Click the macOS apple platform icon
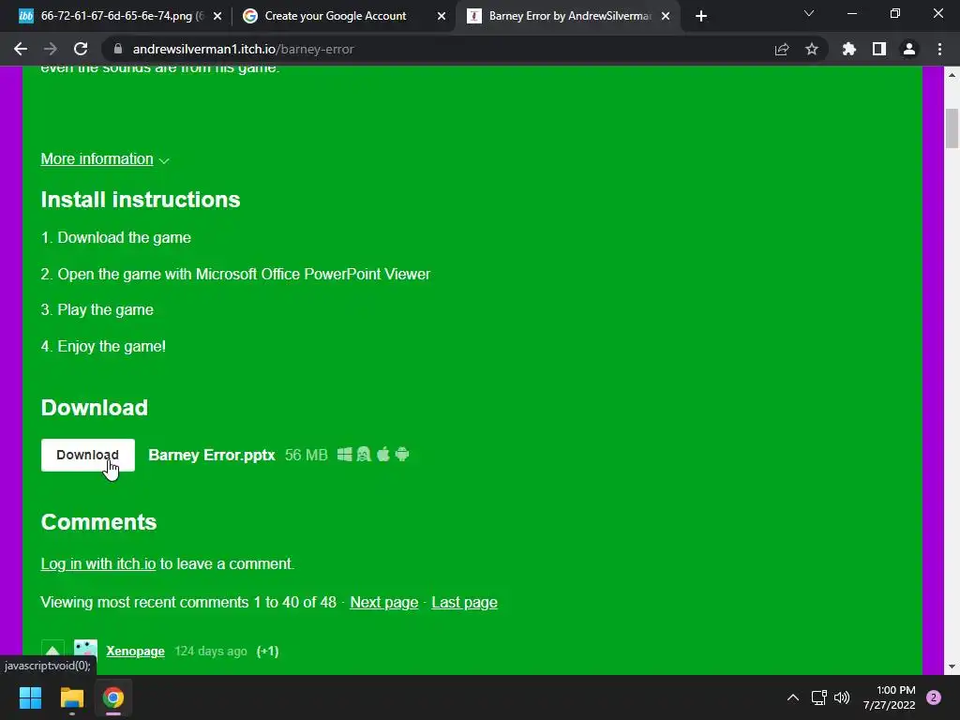960x720 pixels. 382,455
